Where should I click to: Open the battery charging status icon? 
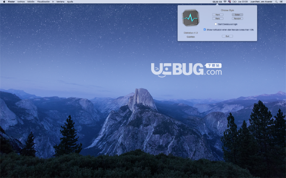235,1
